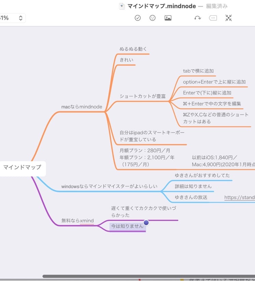Click the label tag toolbar icon
255x281 pixels.
pos(213,18)
